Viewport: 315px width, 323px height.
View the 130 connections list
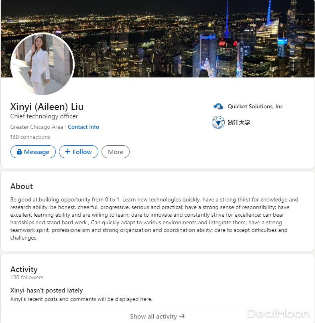(x=30, y=137)
